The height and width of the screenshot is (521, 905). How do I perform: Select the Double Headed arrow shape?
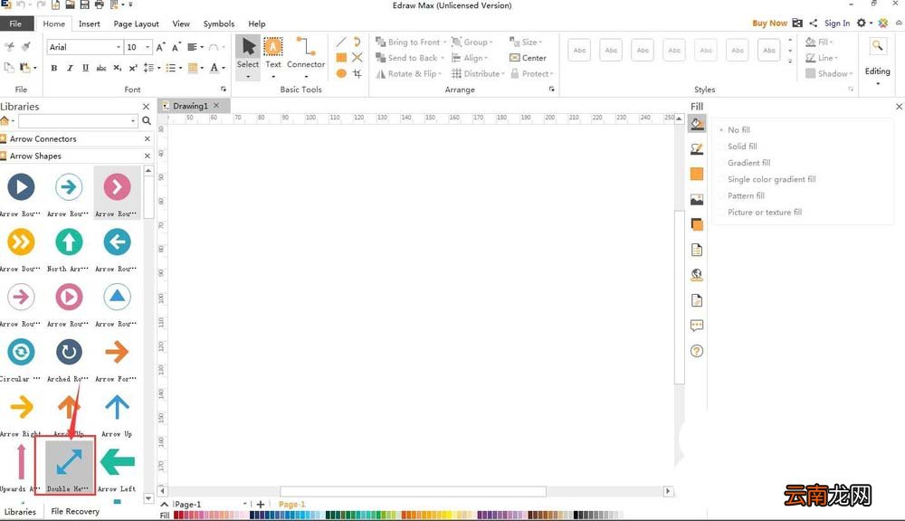[x=68, y=465]
